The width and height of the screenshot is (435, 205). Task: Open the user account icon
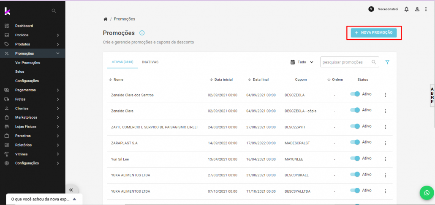coord(417,9)
